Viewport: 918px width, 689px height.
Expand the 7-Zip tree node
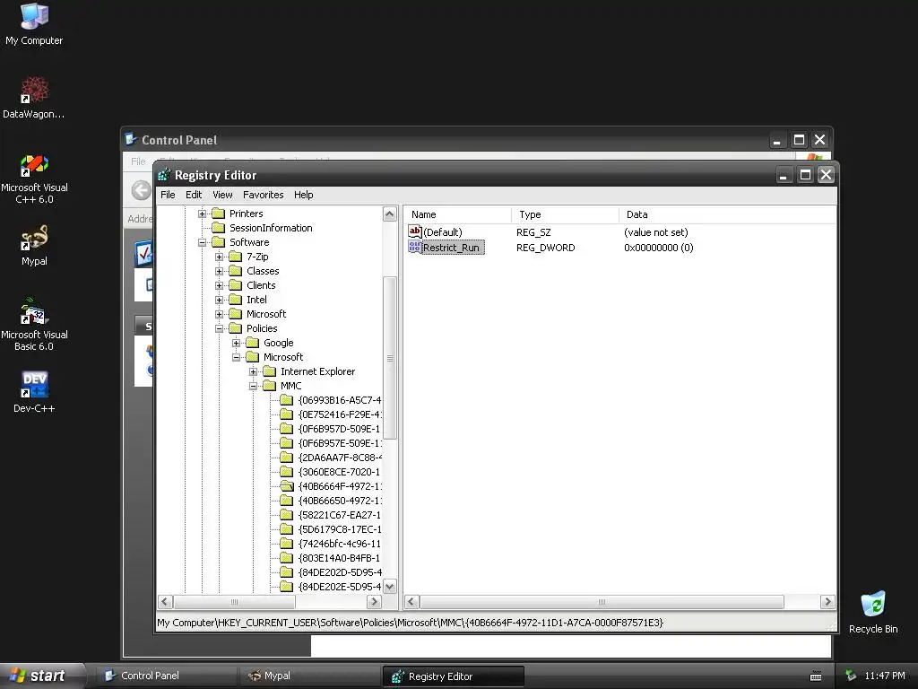point(219,257)
